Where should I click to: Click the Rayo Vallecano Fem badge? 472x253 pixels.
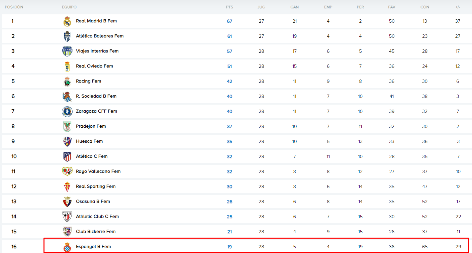pos(67,171)
